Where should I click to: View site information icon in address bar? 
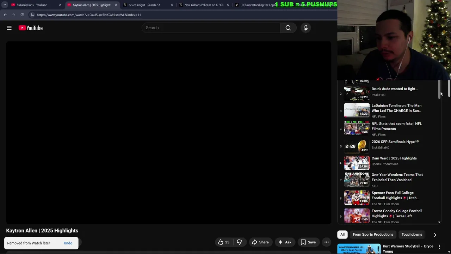[x=32, y=15]
